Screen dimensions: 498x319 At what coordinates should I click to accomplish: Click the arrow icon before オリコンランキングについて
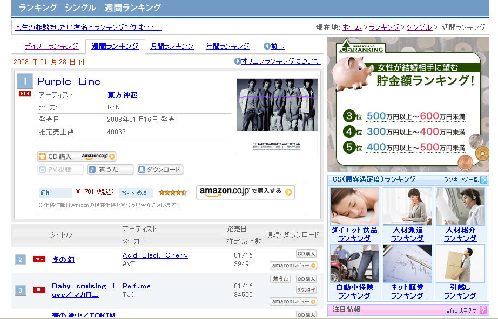coord(238,61)
